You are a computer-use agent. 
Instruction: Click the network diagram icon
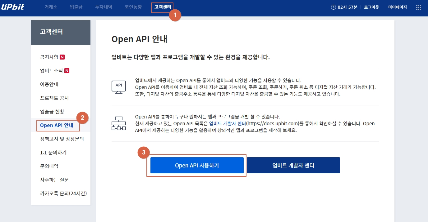(x=119, y=123)
